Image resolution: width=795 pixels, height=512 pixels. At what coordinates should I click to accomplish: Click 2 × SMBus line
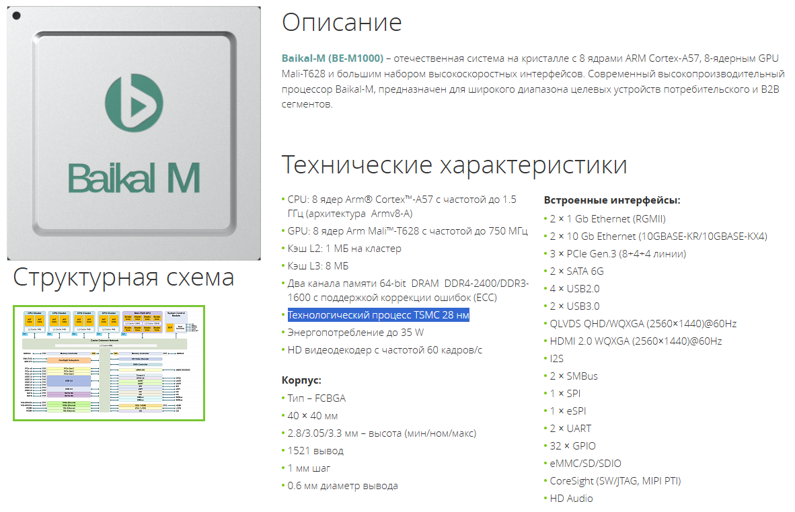(x=574, y=376)
